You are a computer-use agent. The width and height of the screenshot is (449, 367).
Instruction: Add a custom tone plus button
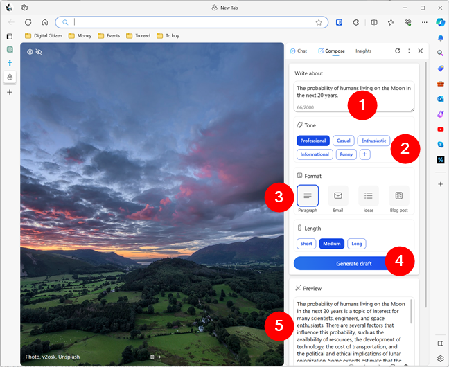pos(364,154)
